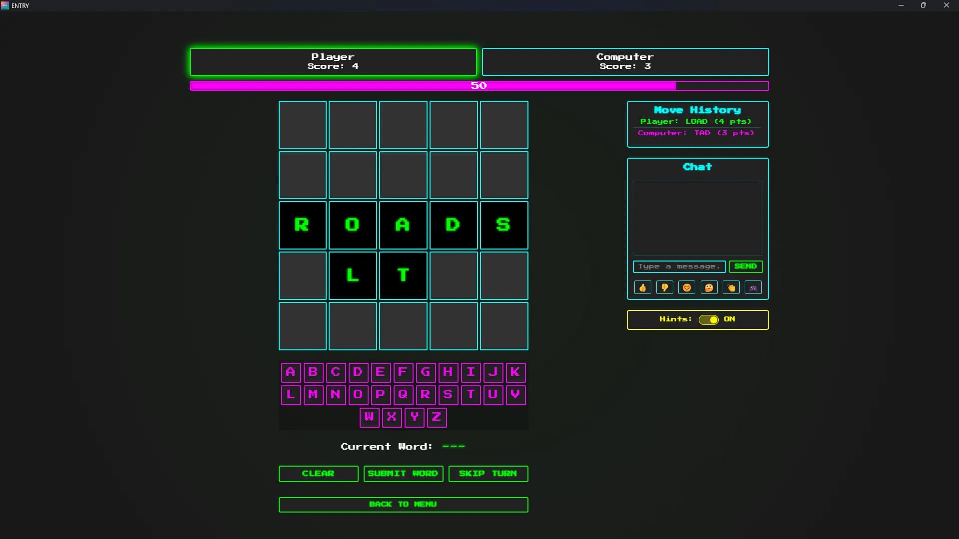Send the game controller emoji

click(753, 287)
